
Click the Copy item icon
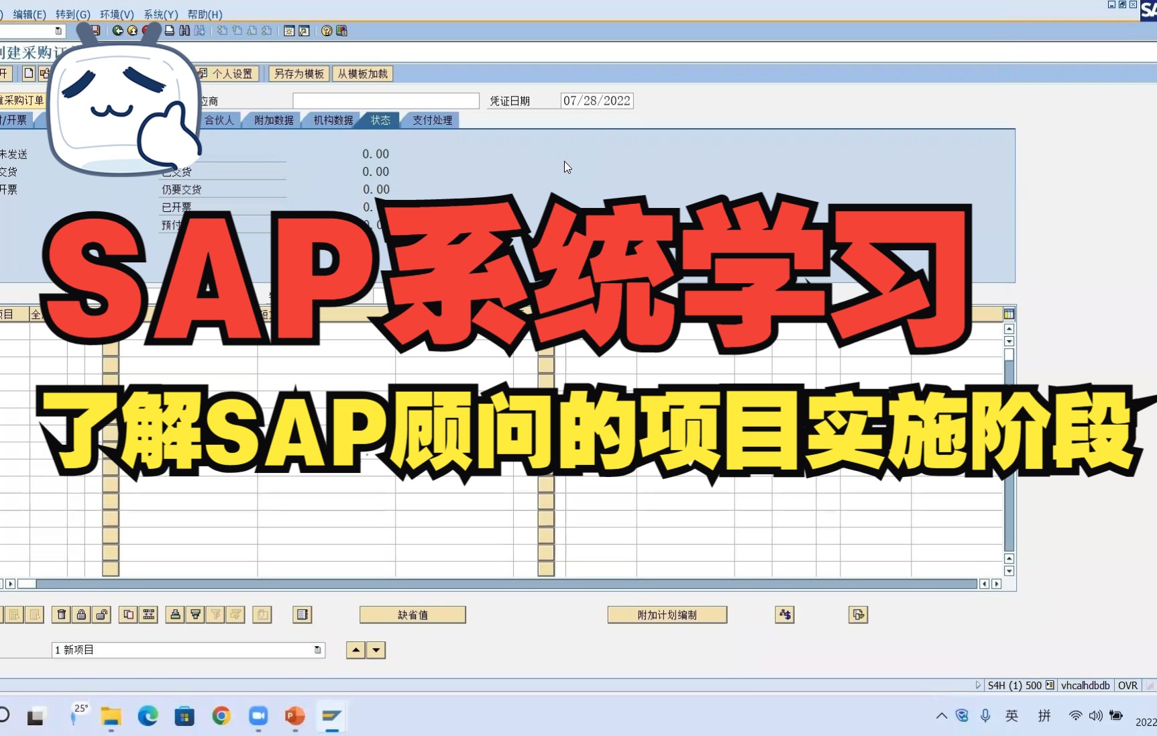[128, 615]
